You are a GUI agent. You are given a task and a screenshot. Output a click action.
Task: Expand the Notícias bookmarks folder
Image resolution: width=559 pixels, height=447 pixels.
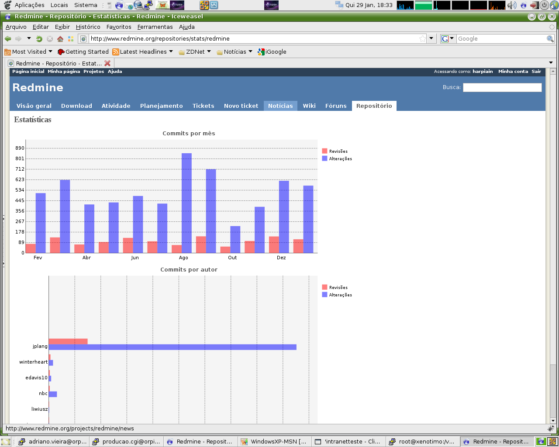(235, 52)
